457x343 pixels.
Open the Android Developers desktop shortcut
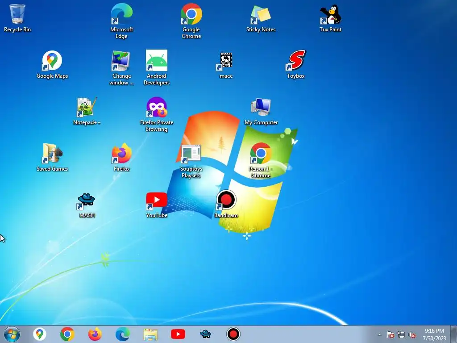(157, 68)
